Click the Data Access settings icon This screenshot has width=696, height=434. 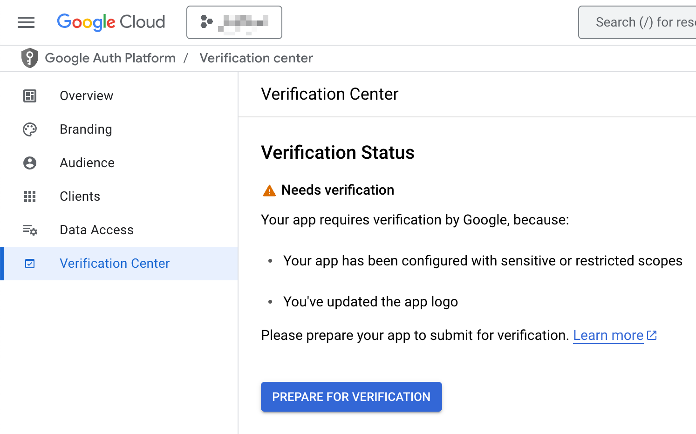(30, 230)
